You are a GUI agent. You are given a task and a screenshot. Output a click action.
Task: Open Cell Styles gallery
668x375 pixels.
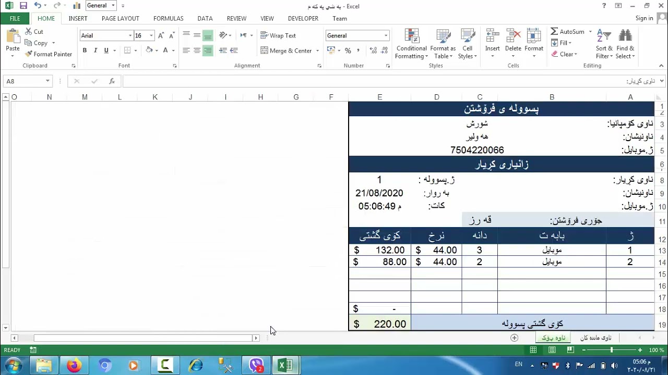point(467,44)
